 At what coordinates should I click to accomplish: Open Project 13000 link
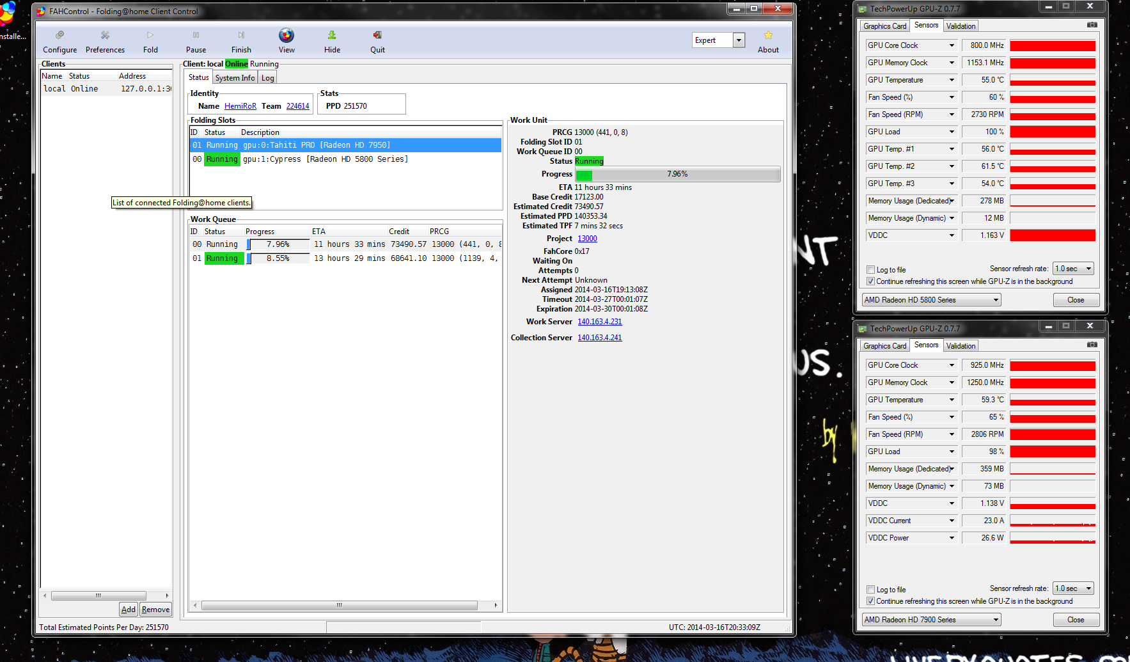click(587, 239)
